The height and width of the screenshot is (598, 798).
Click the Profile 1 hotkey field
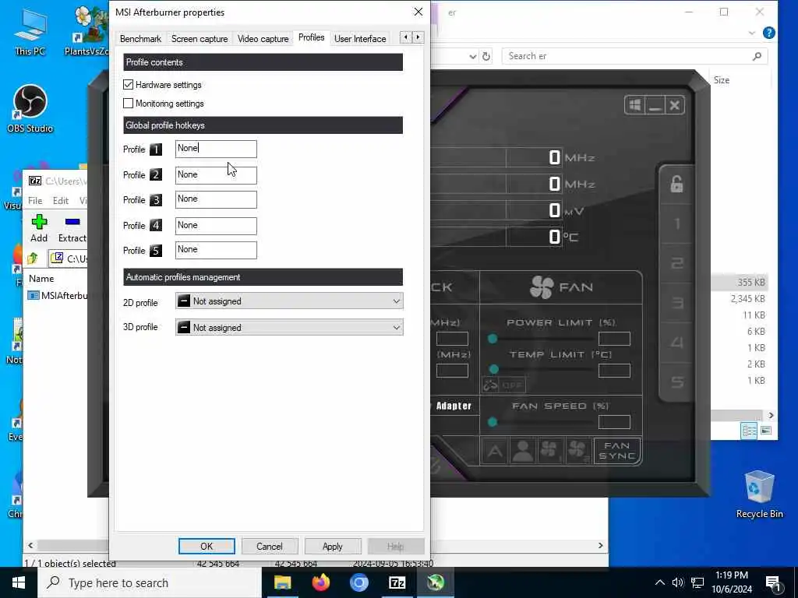tap(216, 149)
